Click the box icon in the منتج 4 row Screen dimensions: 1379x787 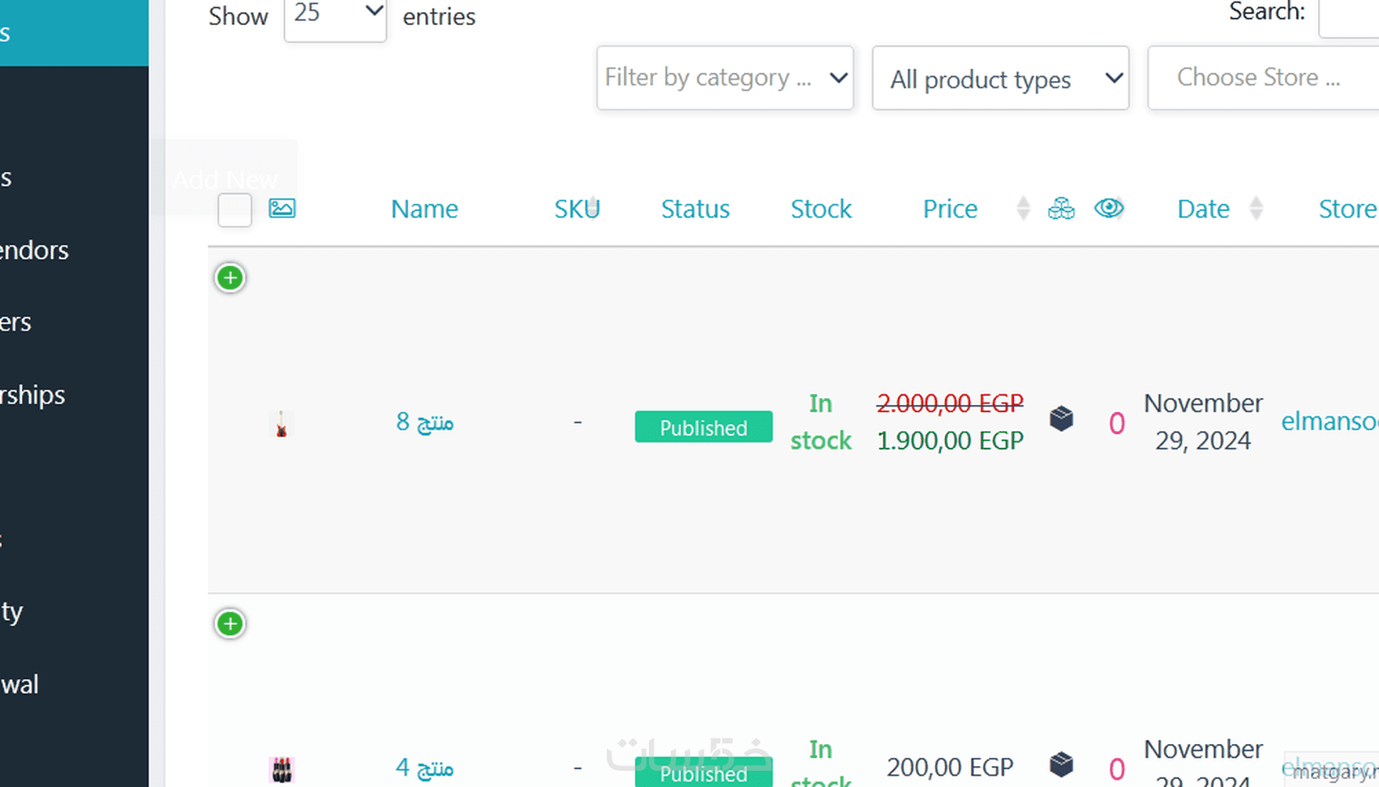click(1061, 764)
